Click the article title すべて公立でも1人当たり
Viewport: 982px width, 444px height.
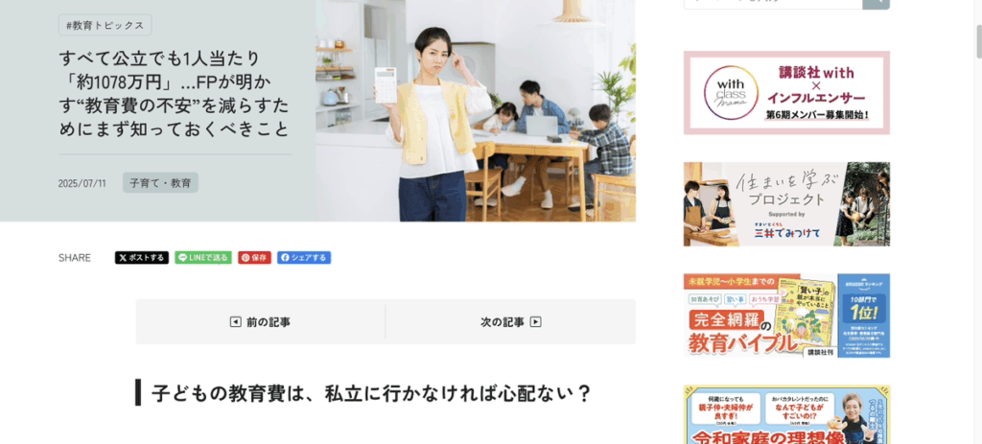tap(175, 93)
